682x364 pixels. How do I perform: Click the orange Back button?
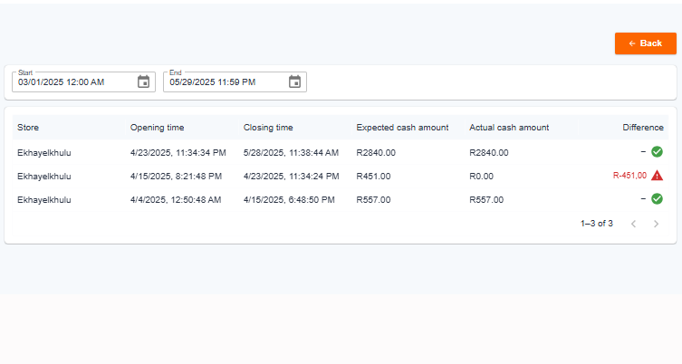point(646,43)
